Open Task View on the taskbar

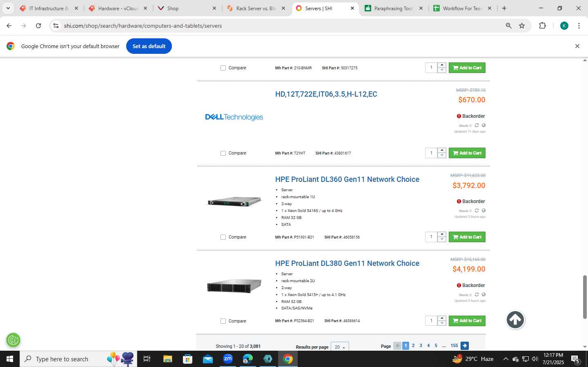click(x=147, y=359)
